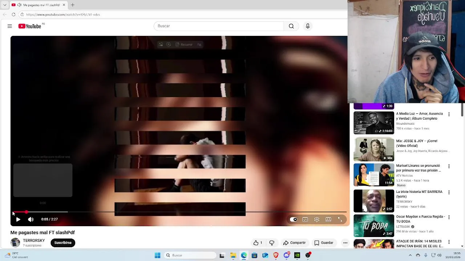Open the player settings gear
This screenshot has height=261, width=465.
[317, 219]
